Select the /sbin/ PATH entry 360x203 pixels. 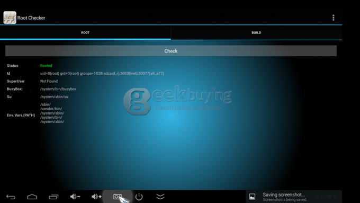46,104
